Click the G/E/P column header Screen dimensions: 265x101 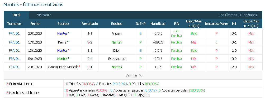tap(141, 24)
